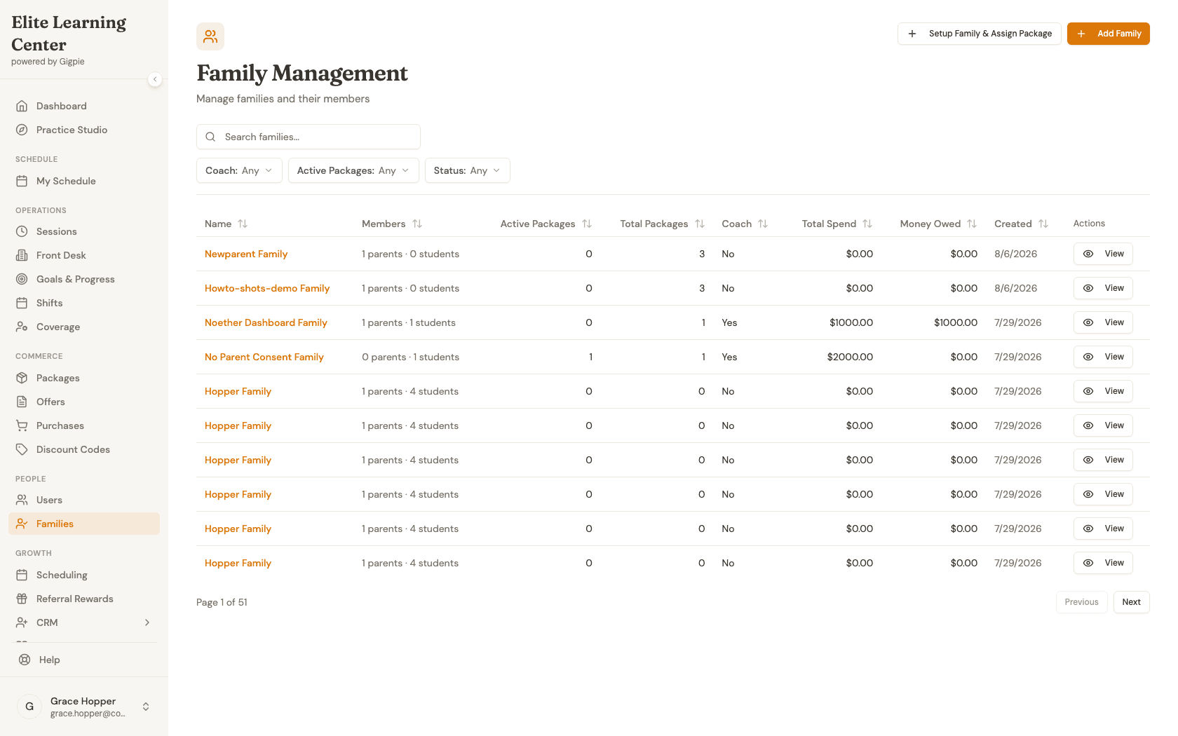Click the Add Family button
The image size is (1178, 736).
1109,34
